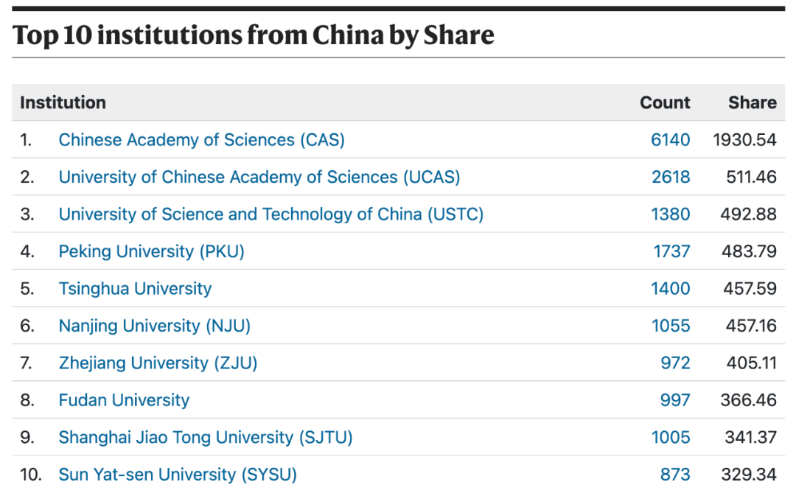The height and width of the screenshot is (496, 796).
Task: Open count 1055 for Nanjing University
Action: click(x=671, y=326)
